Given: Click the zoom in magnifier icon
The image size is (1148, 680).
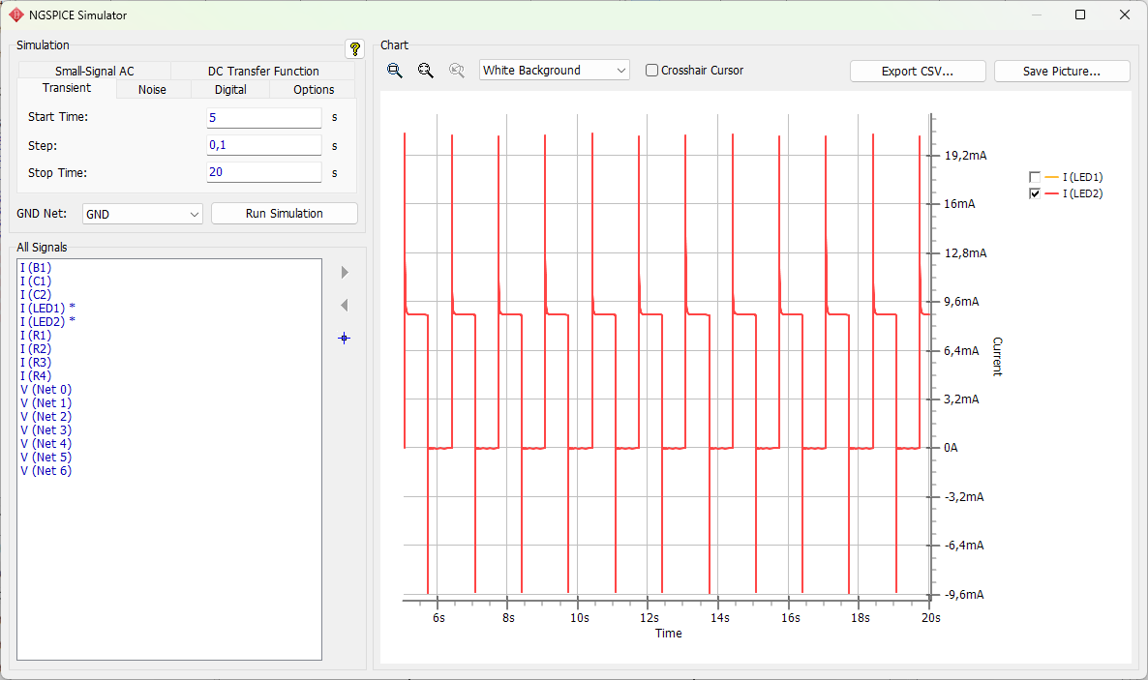Looking at the screenshot, I should [395, 71].
